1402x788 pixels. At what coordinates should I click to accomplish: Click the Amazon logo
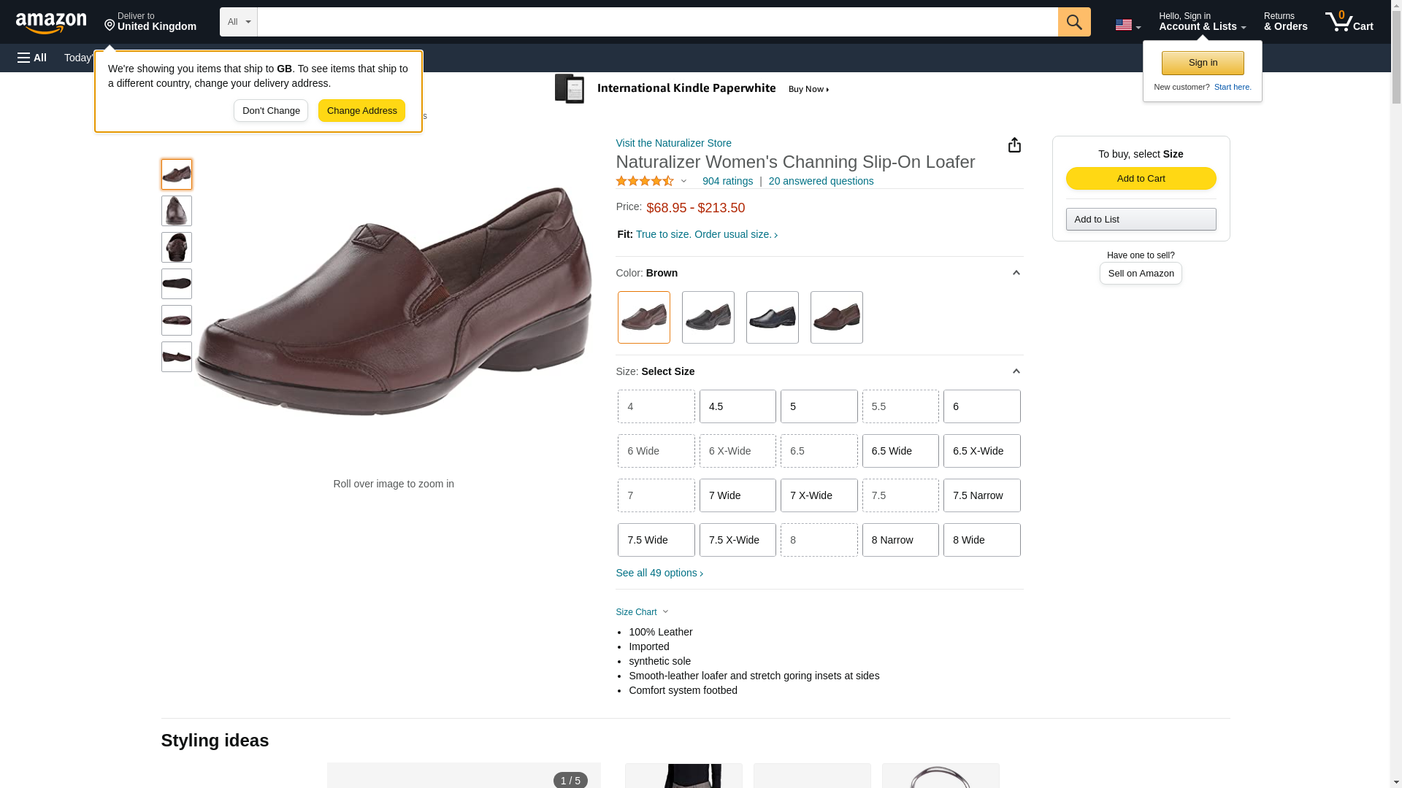coord(51,23)
